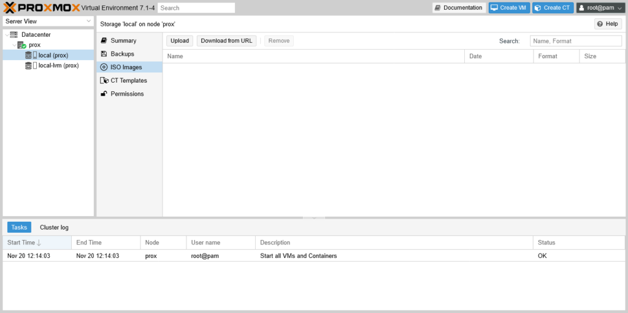Sort tasks by Node column
The image size is (628, 313).
(163, 243)
